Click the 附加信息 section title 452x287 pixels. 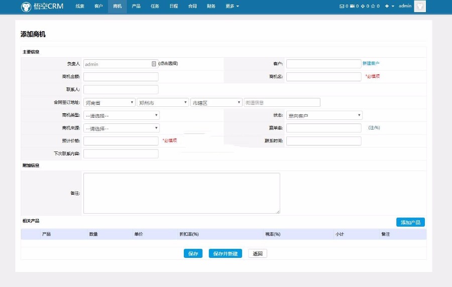point(31,166)
